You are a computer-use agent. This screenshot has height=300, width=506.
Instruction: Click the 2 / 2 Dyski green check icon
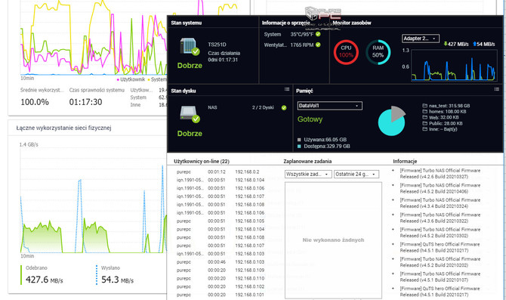[284, 108]
